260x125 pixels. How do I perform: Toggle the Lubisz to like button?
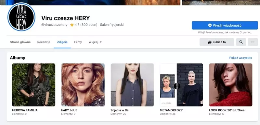(217, 42)
